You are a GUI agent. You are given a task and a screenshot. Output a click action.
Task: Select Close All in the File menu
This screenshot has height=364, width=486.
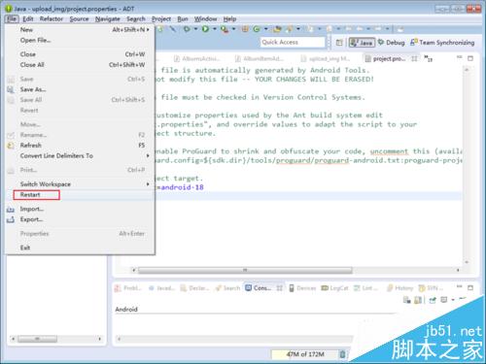80,65
